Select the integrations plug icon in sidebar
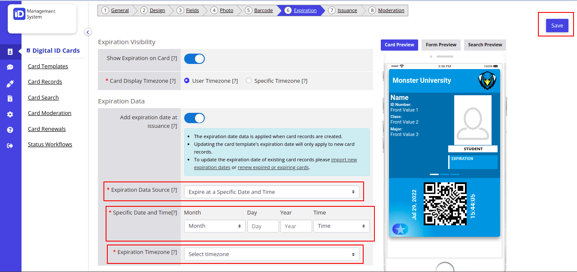 coord(10,83)
